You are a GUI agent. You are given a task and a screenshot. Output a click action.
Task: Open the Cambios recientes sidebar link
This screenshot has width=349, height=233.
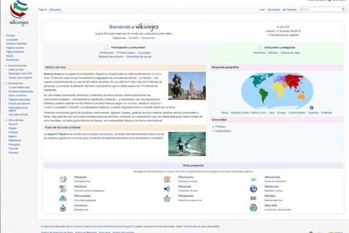[x=16, y=43]
